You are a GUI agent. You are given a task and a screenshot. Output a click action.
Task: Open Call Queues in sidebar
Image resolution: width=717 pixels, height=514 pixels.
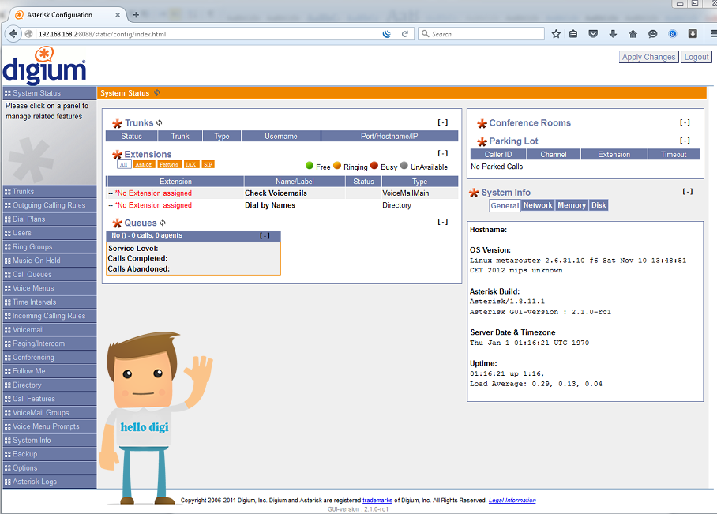[x=50, y=275]
